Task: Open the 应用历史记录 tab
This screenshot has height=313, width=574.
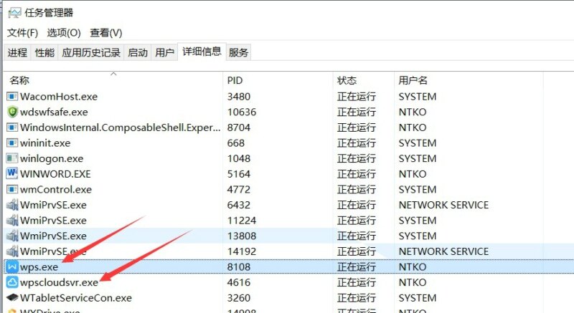Action: pos(90,52)
